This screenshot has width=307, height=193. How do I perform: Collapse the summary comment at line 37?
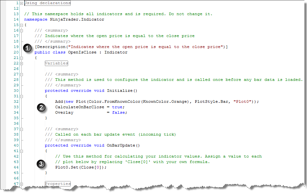[22, 129]
